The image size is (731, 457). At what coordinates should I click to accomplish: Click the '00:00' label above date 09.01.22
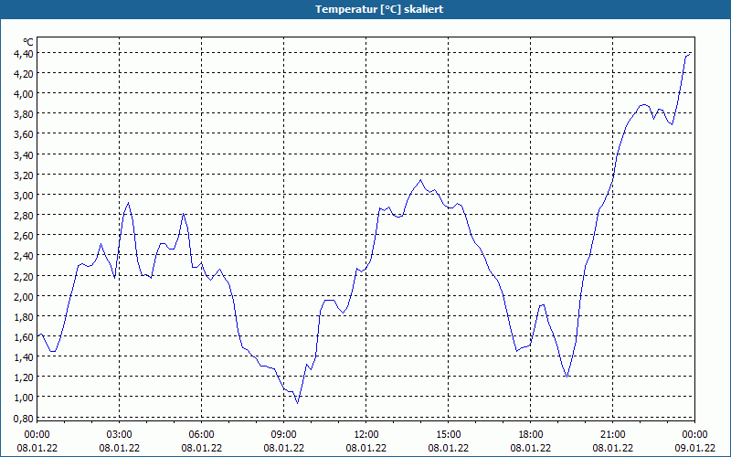694,435
